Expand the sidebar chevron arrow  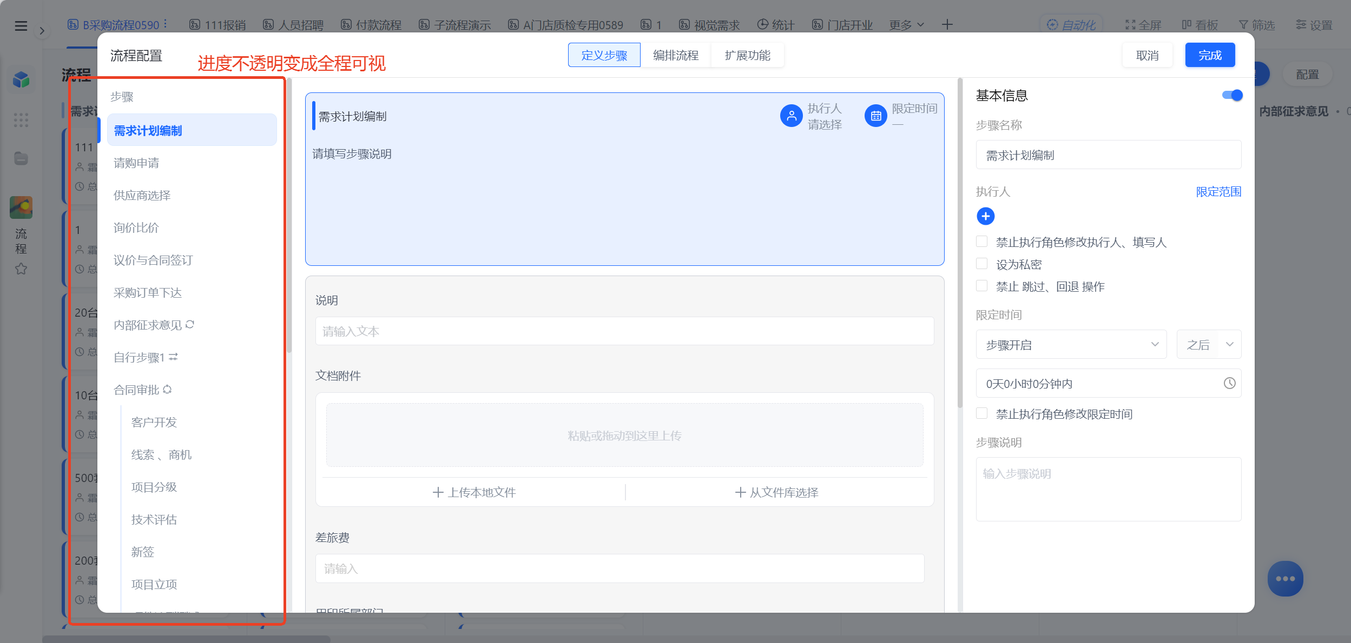pos(42,31)
